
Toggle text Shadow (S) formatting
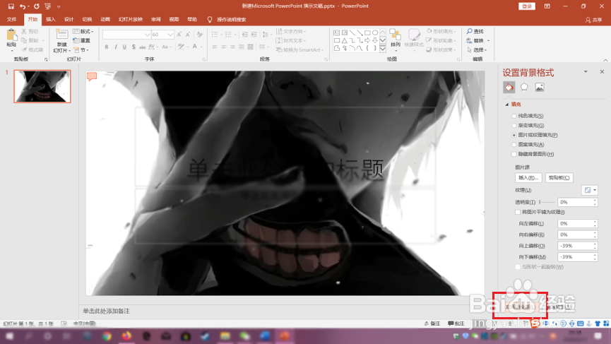(x=134, y=47)
